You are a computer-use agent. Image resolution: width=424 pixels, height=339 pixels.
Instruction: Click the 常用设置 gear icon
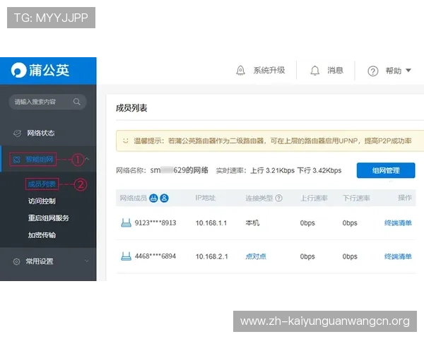(16, 261)
